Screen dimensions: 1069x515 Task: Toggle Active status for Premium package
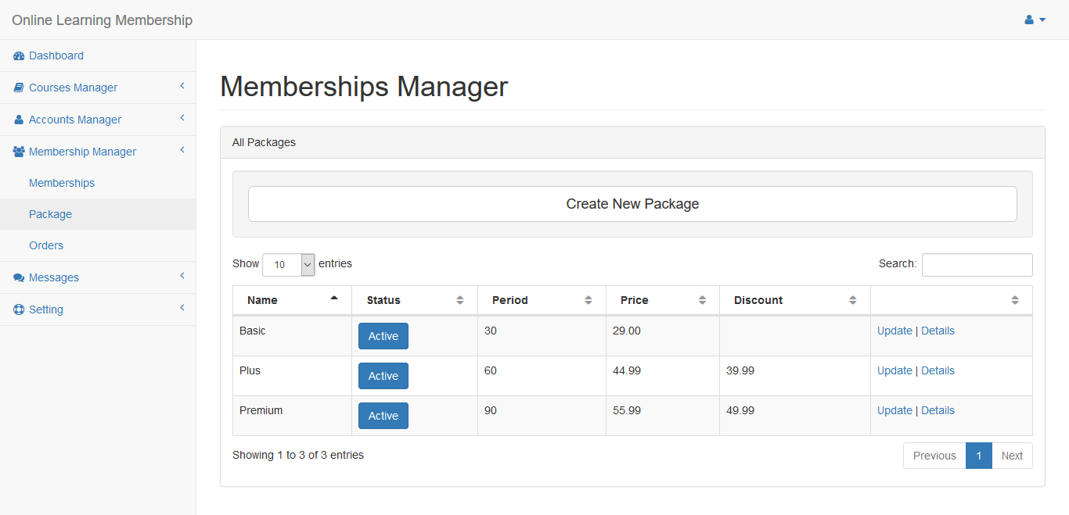tap(383, 416)
